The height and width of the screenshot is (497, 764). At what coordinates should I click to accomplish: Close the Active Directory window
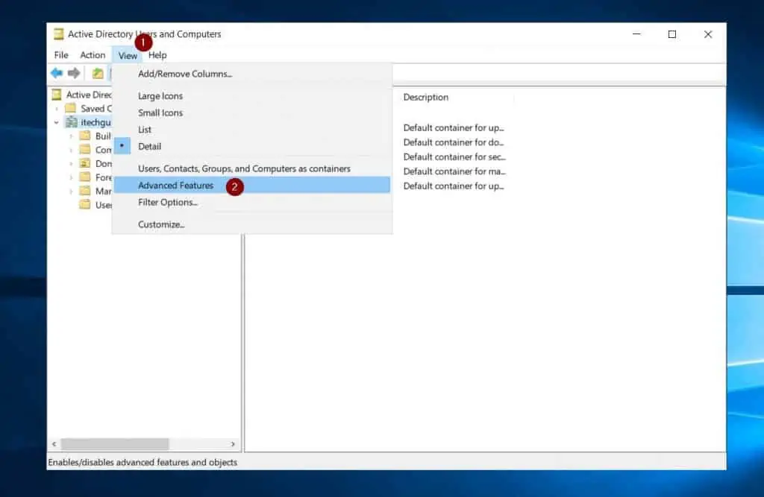(x=708, y=34)
